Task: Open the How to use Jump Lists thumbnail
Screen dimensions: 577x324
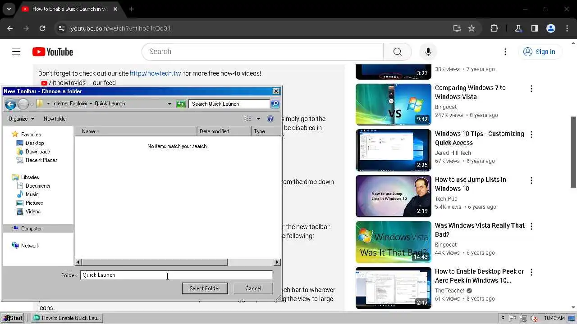Action: tap(393, 196)
